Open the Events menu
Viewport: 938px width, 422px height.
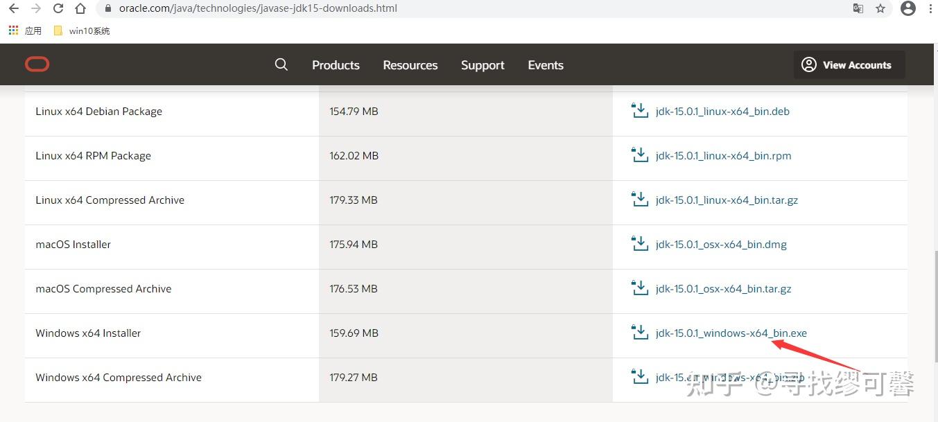click(546, 65)
